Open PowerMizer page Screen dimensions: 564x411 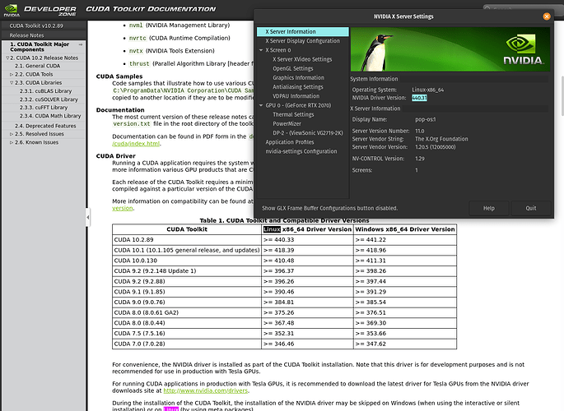pyautogui.click(x=287, y=124)
